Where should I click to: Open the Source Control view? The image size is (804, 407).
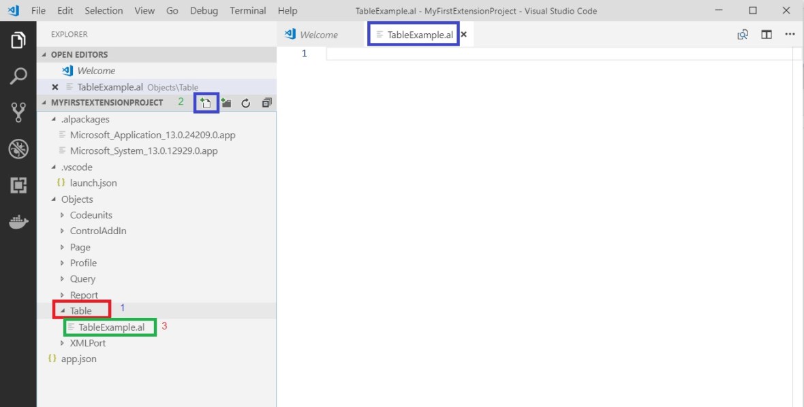pyautogui.click(x=18, y=112)
